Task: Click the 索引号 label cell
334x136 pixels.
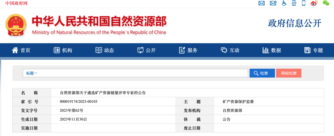Action: 32,102
